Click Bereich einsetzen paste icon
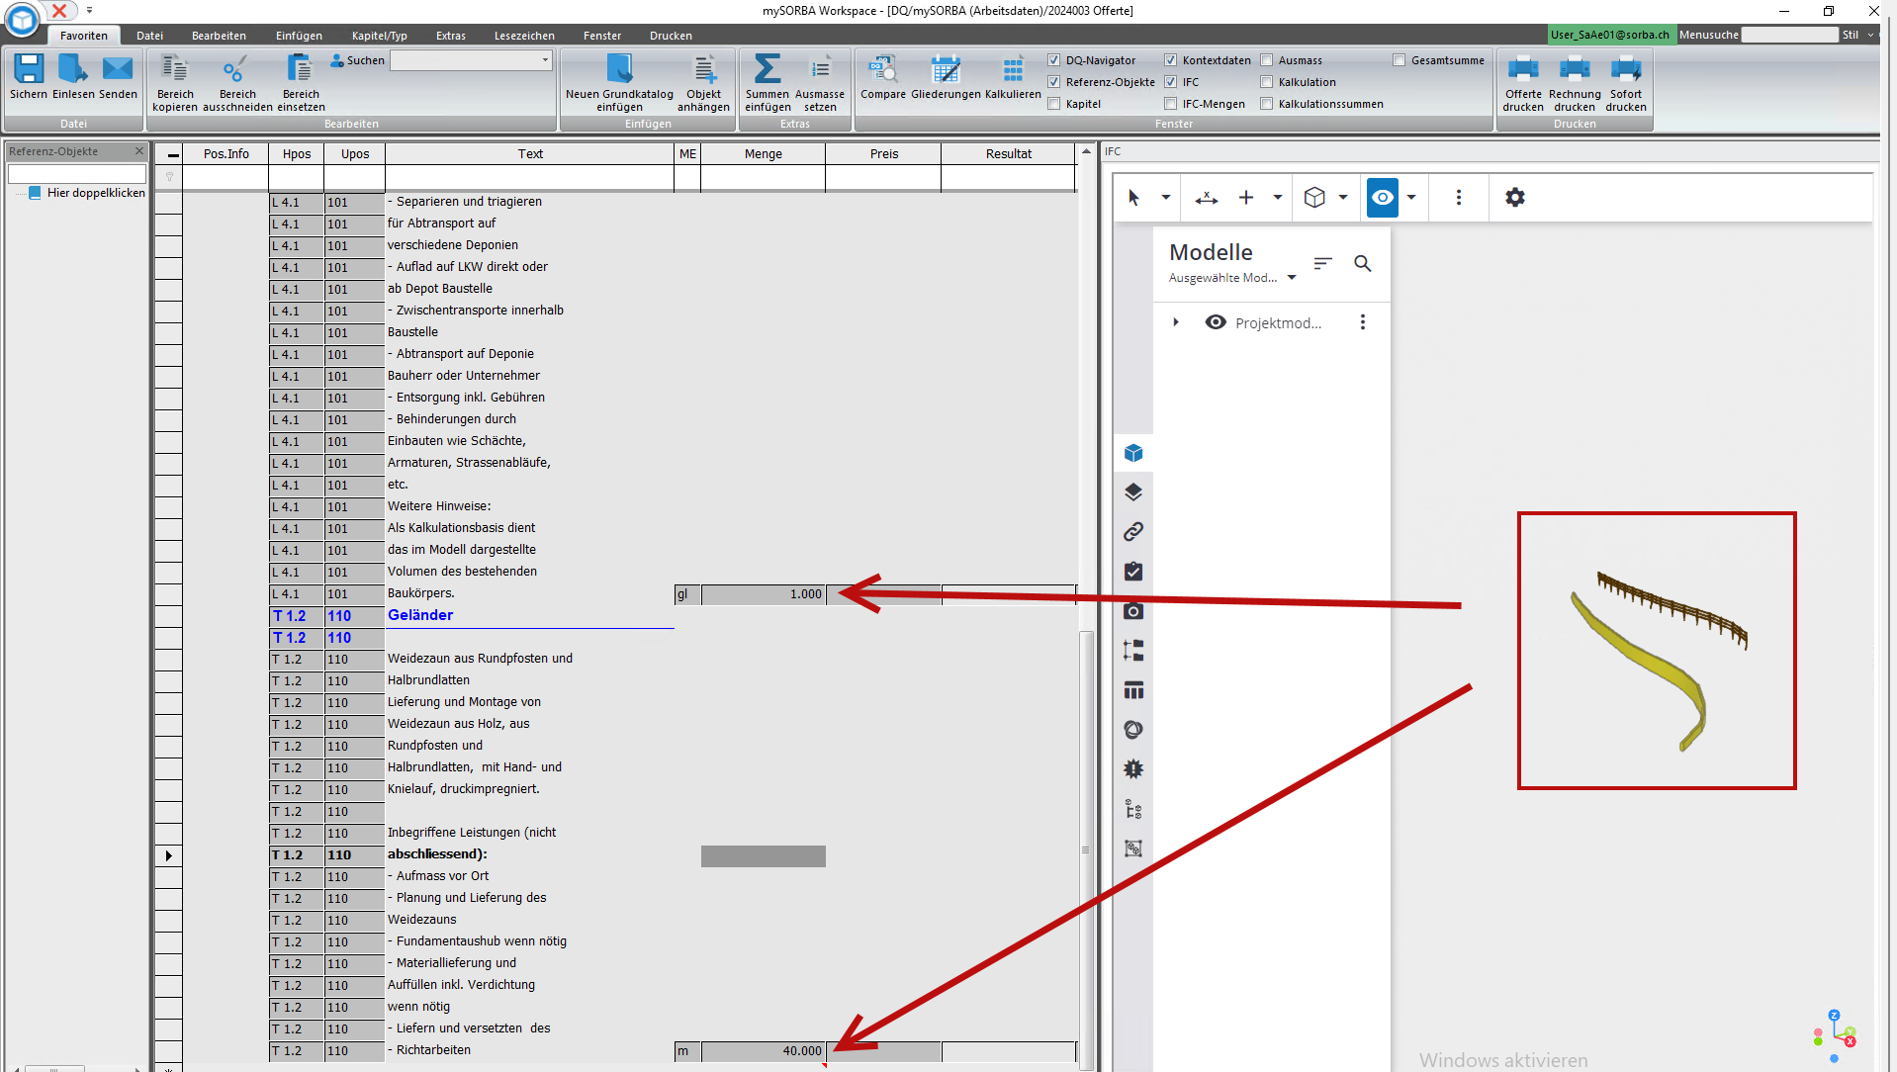Image resolution: width=1897 pixels, height=1072 pixels. click(299, 69)
